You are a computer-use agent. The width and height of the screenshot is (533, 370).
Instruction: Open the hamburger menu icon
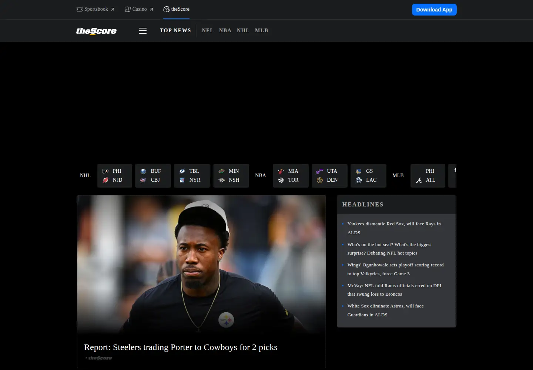(x=143, y=31)
